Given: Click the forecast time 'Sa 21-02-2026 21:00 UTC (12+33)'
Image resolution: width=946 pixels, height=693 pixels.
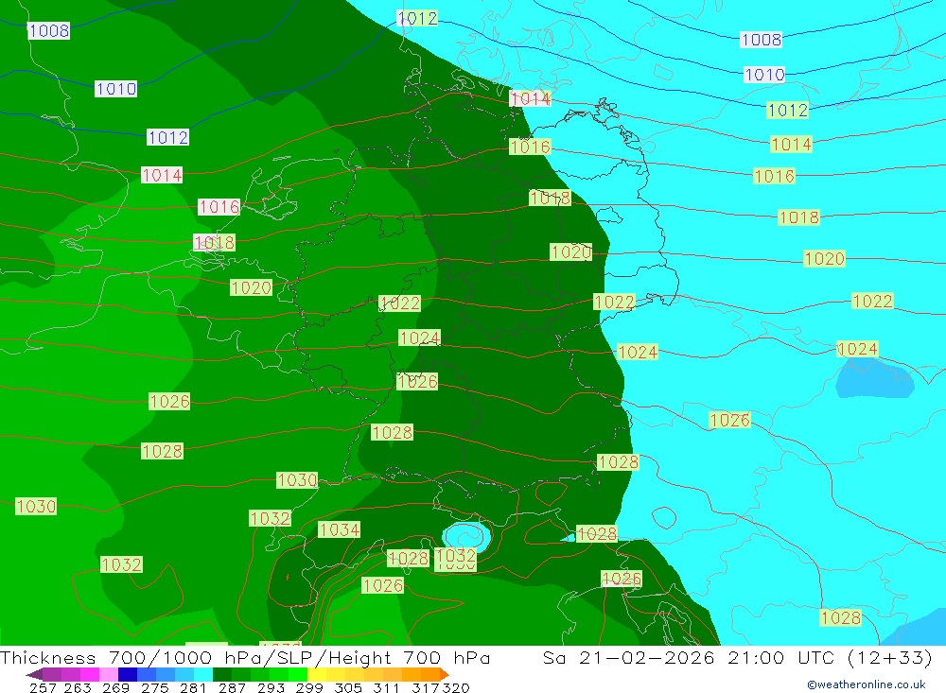Looking at the screenshot, I should click(737, 657).
